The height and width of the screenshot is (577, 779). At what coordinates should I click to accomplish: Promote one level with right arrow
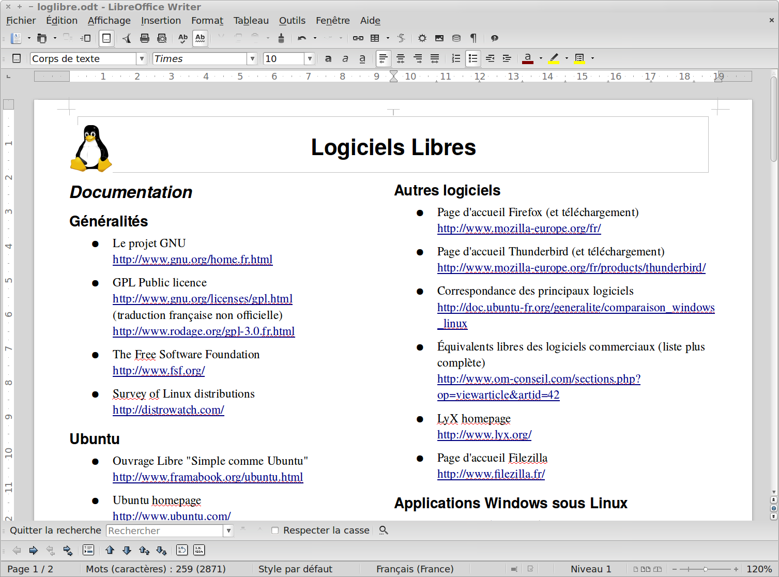point(34,550)
